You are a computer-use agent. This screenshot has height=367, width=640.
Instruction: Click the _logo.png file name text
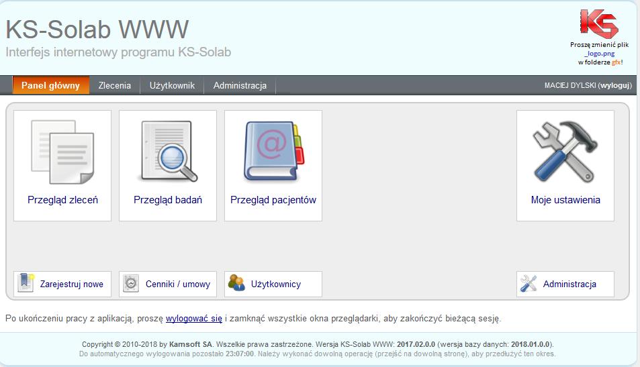[599, 54]
